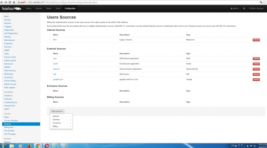Image resolution: width=267 pixels, height=148 pixels.
Task: Open Admin Access in sidebar
Action: [x=10, y=84]
